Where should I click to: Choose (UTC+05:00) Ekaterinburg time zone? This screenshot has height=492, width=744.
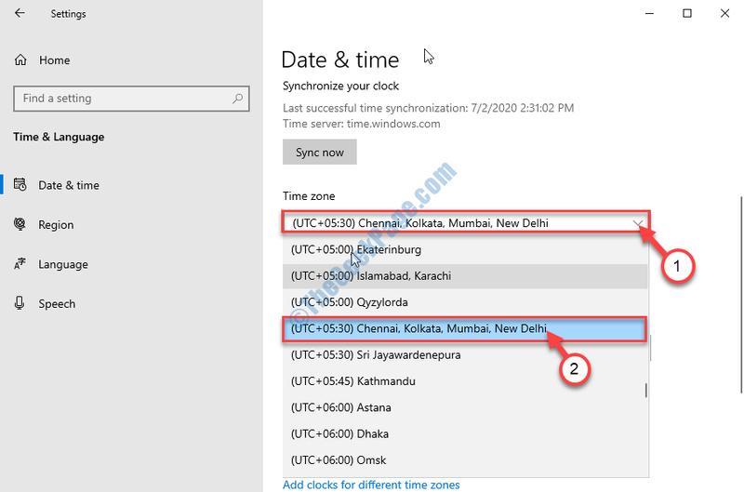click(465, 249)
